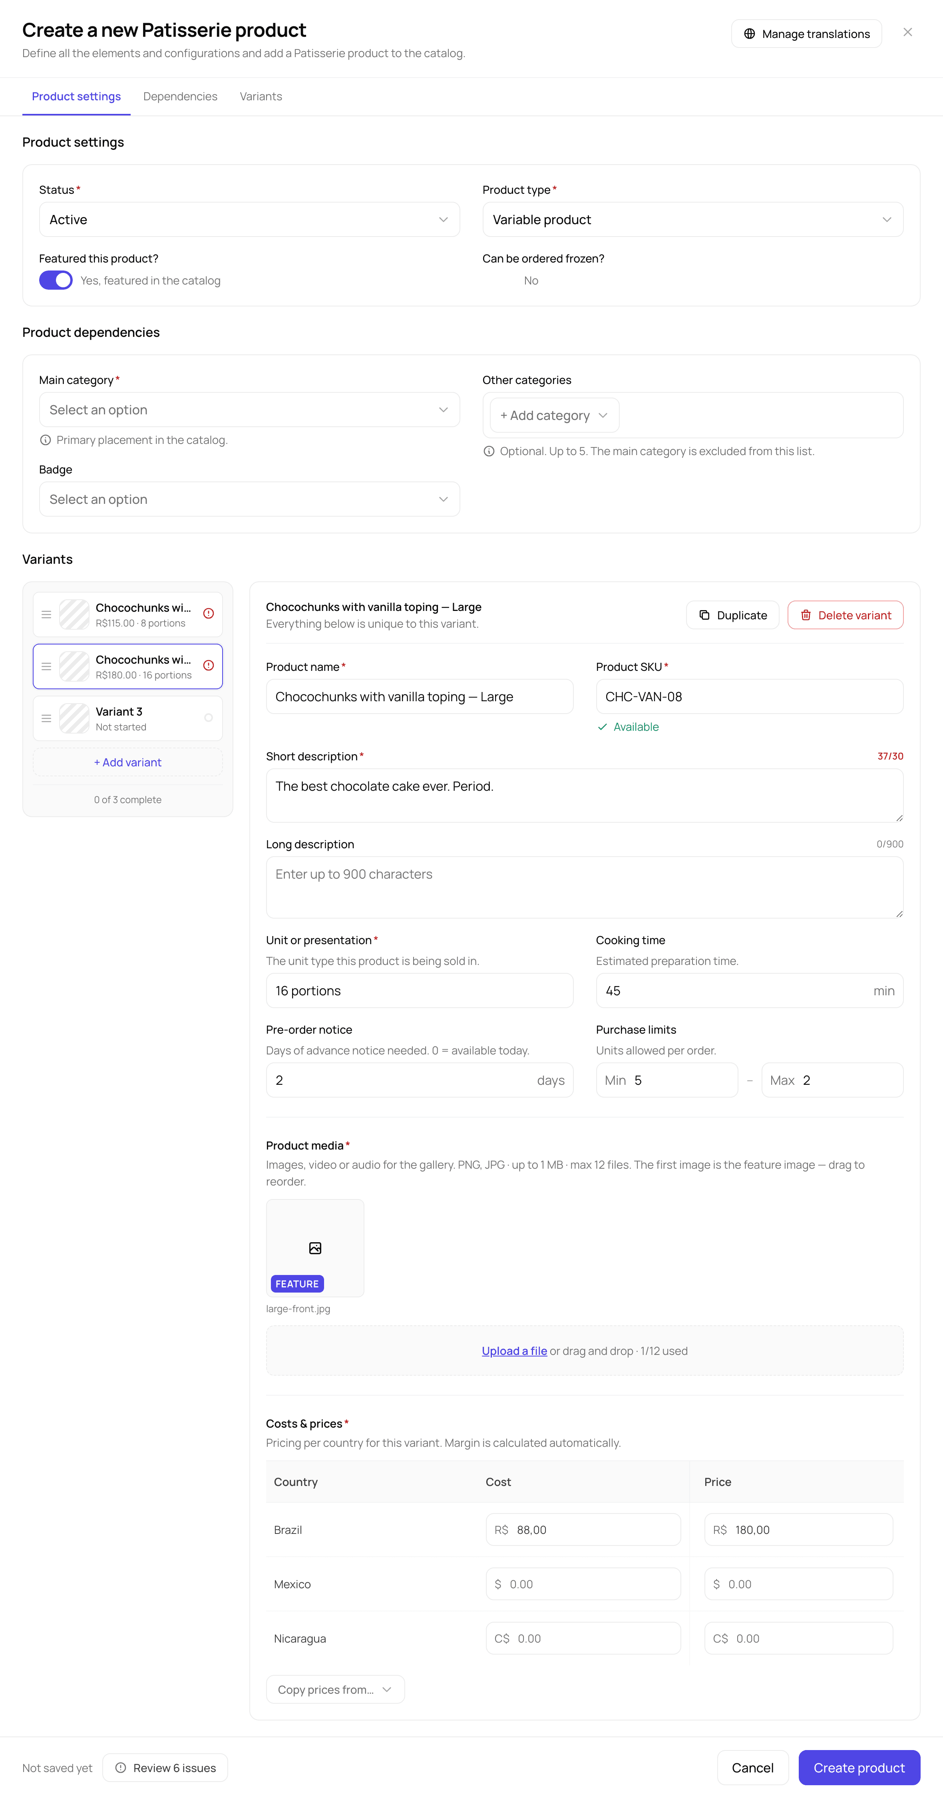Click the Cooking time field

tap(749, 990)
